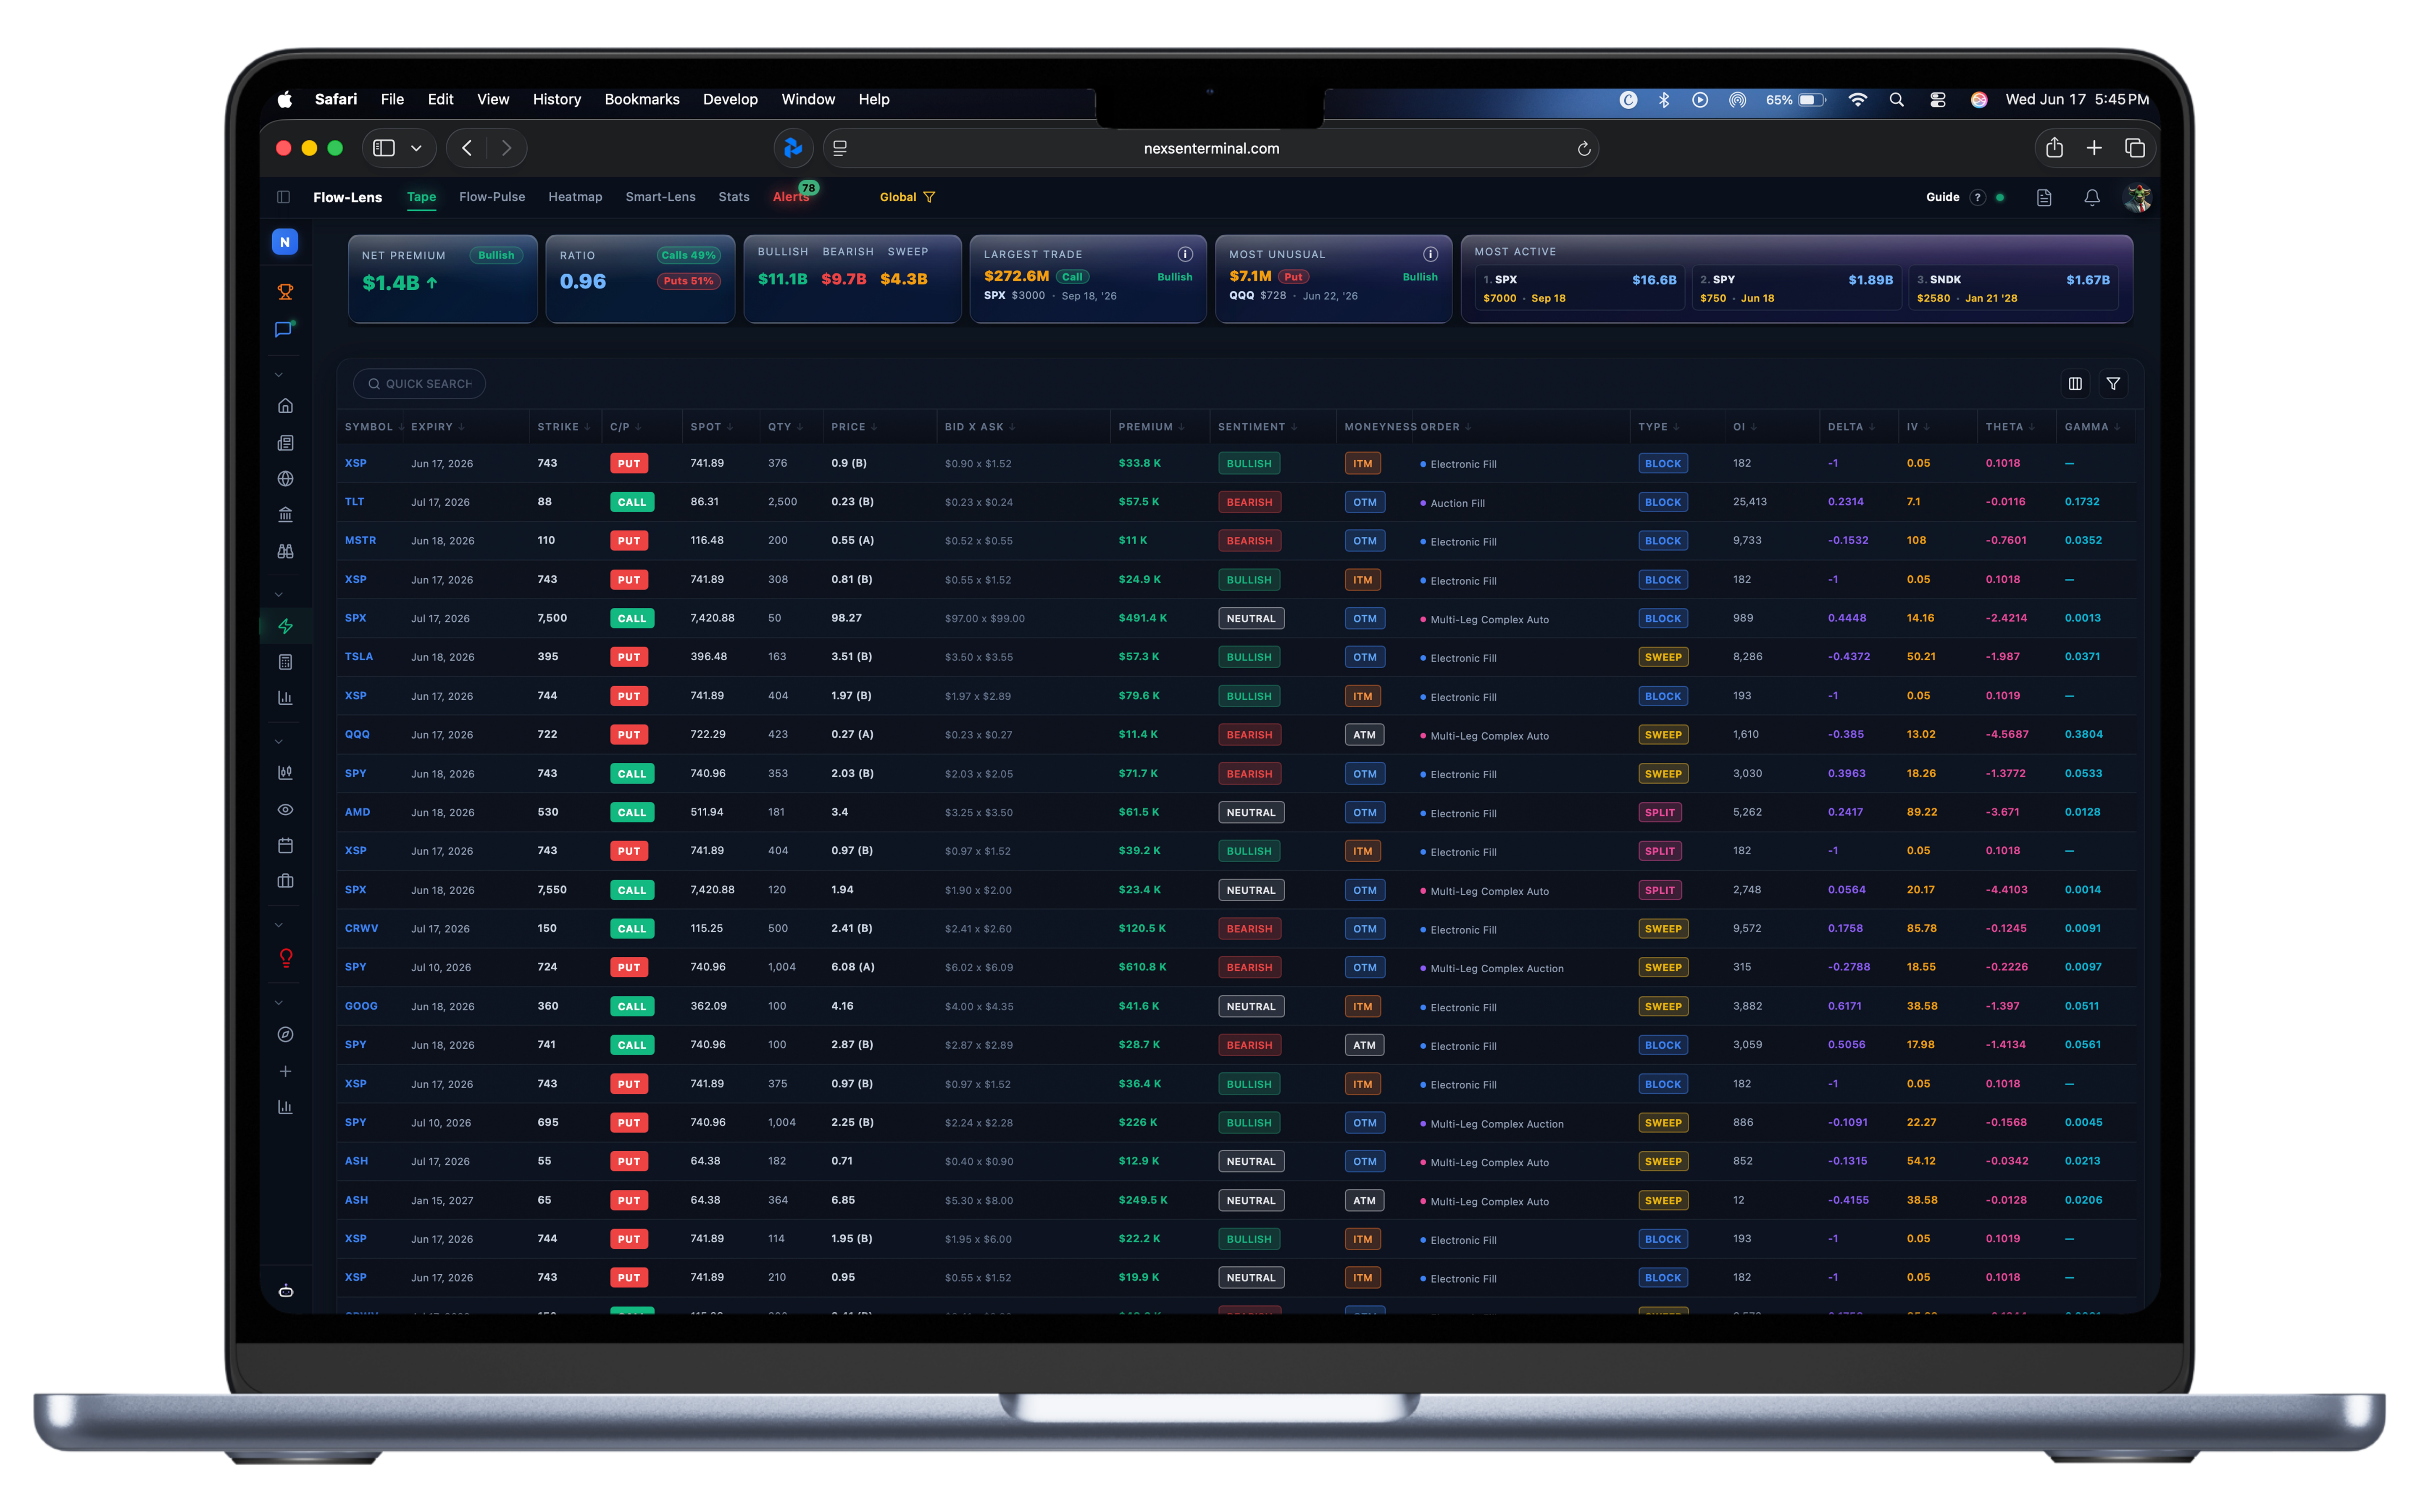The height and width of the screenshot is (1512, 2420).
Task: Switch to the Heatmap tab
Action: [575, 197]
